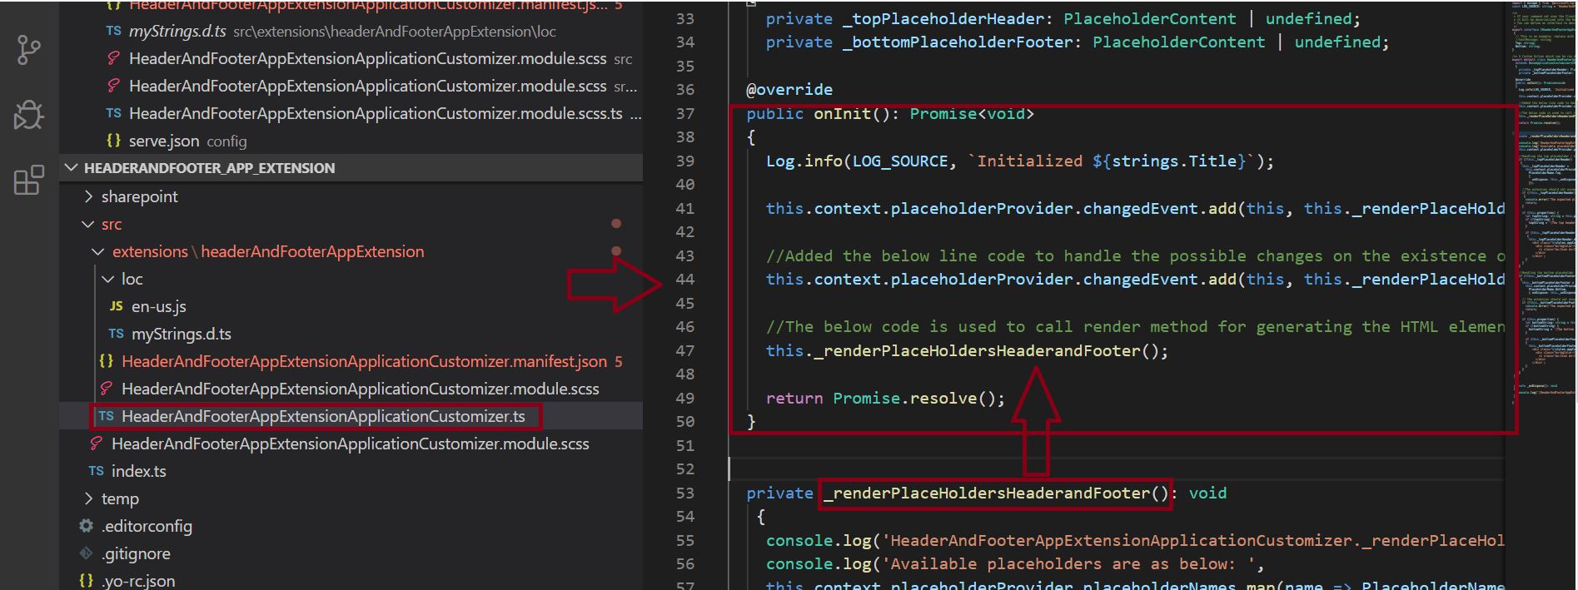This screenshot has width=1578, height=590.
Task: Open module.scss file under src folder
Action: click(x=350, y=444)
